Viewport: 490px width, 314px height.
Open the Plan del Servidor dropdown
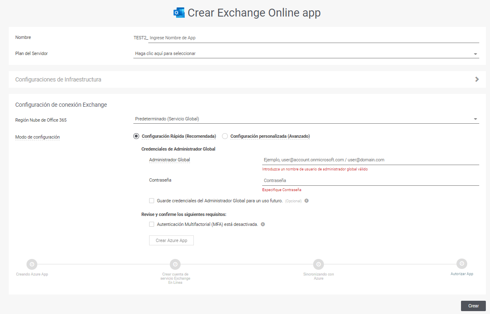click(x=306, y=54)
